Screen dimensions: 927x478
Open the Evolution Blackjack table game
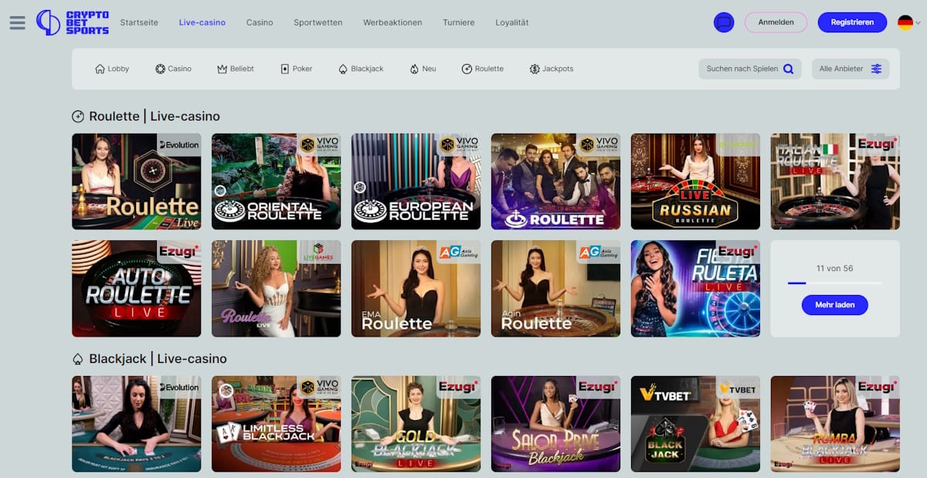137,424
